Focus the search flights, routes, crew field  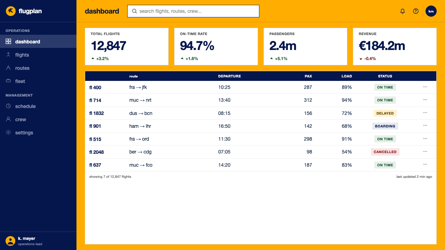193,11
